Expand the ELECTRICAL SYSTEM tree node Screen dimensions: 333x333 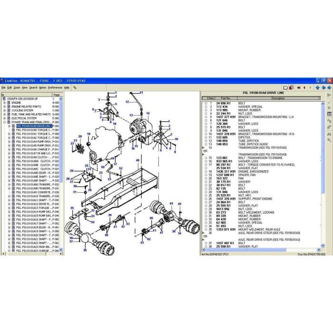click(4, 118)
